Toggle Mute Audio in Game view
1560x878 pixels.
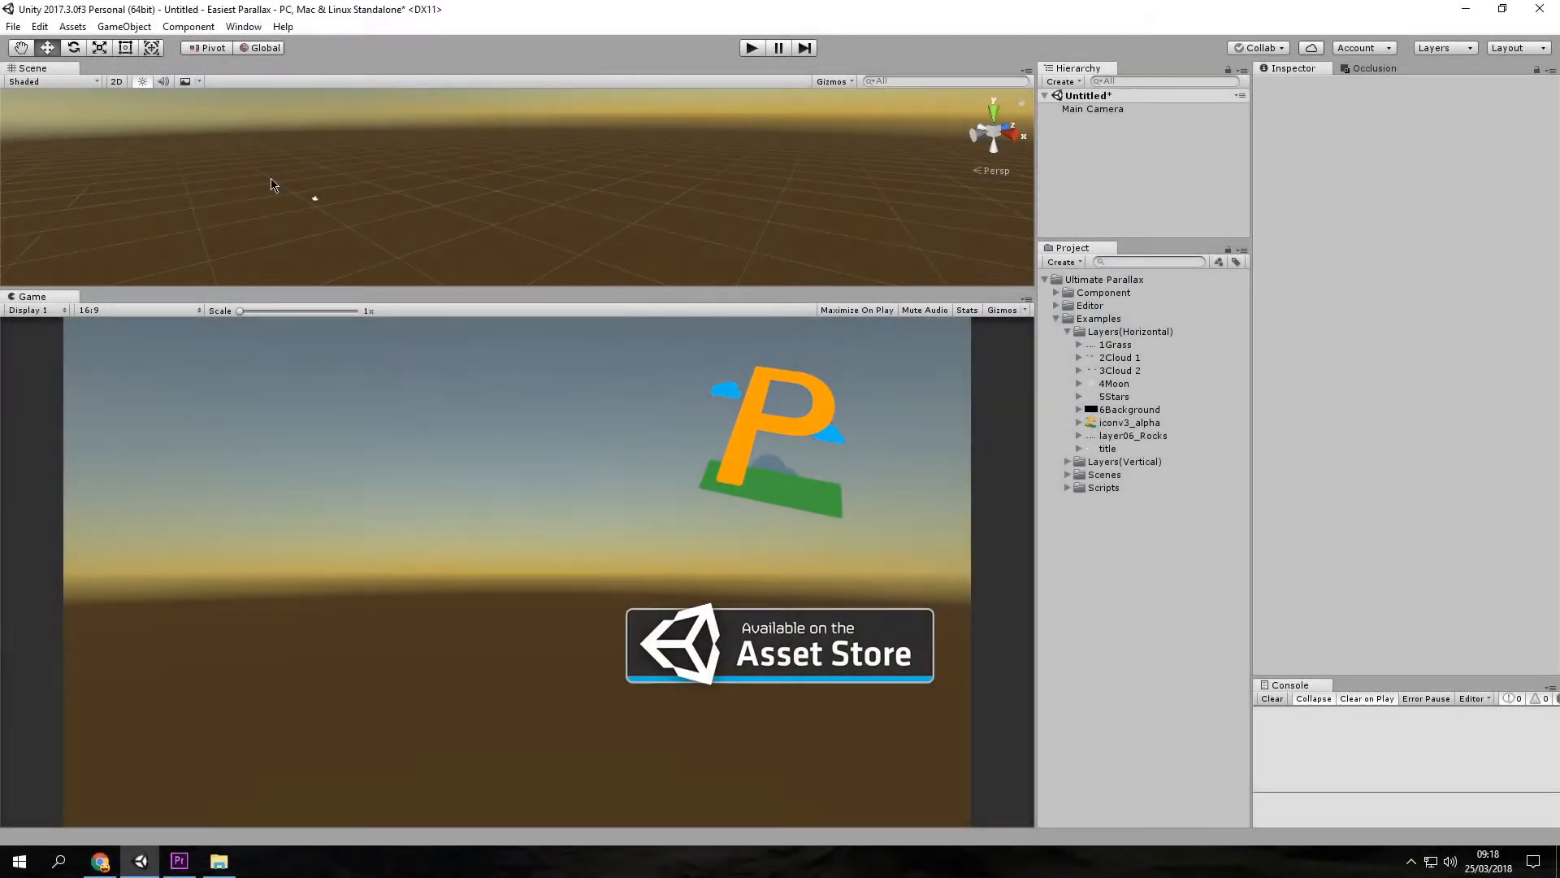[x=925, y=311]
